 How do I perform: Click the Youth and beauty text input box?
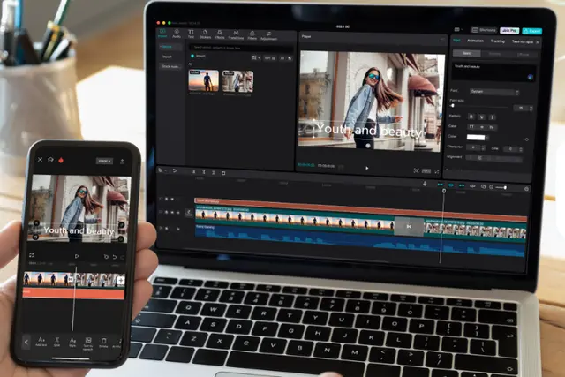coord(493,72)
